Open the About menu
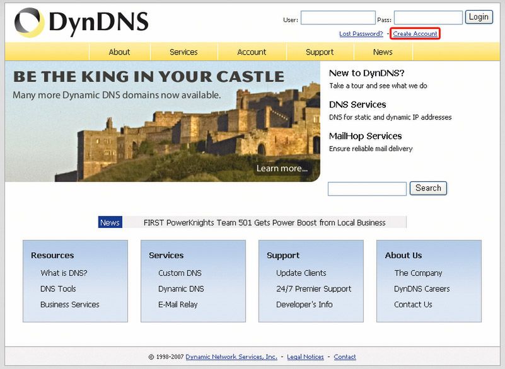This screenshot has height=369, width=505. click(x=120, y=52)
